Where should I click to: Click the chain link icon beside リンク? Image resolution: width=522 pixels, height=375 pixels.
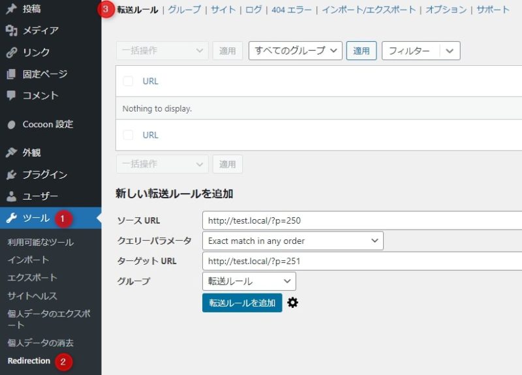tap(11, 52)
